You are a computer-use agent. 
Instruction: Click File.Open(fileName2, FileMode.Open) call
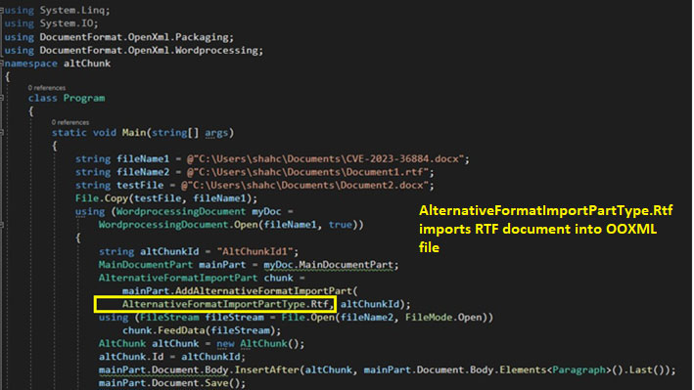click(x=384, y=318)
